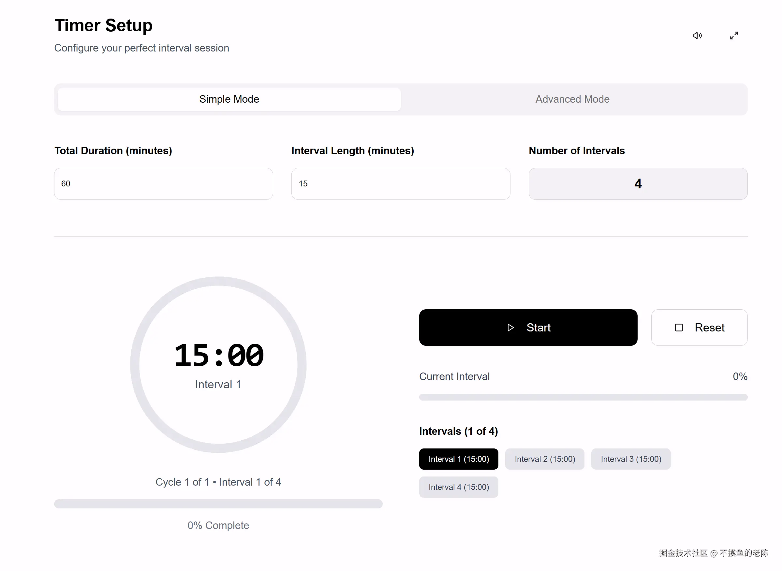
Task: Focus the Interval Length input field
Action: (400, 183)
